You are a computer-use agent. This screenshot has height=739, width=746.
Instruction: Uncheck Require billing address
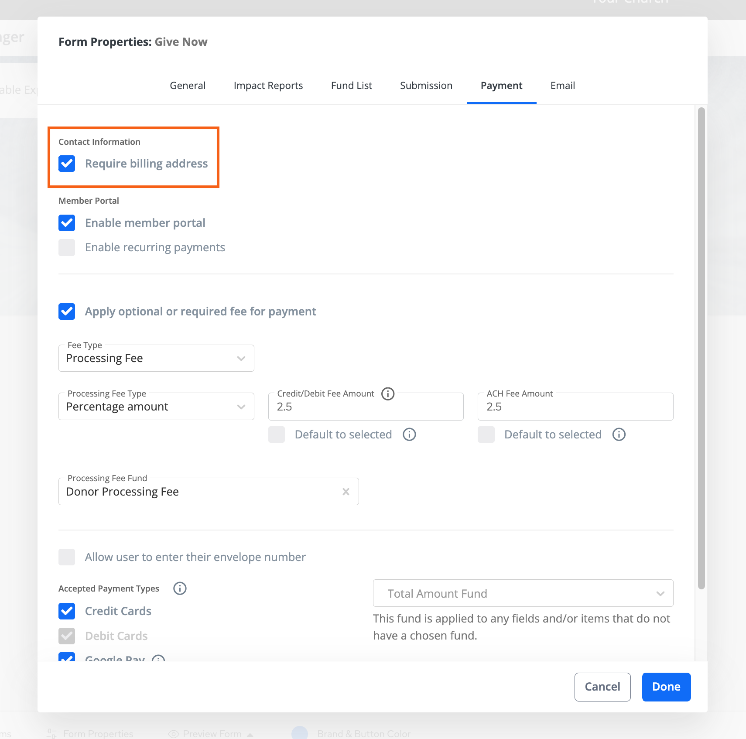(x=67, y=164)
